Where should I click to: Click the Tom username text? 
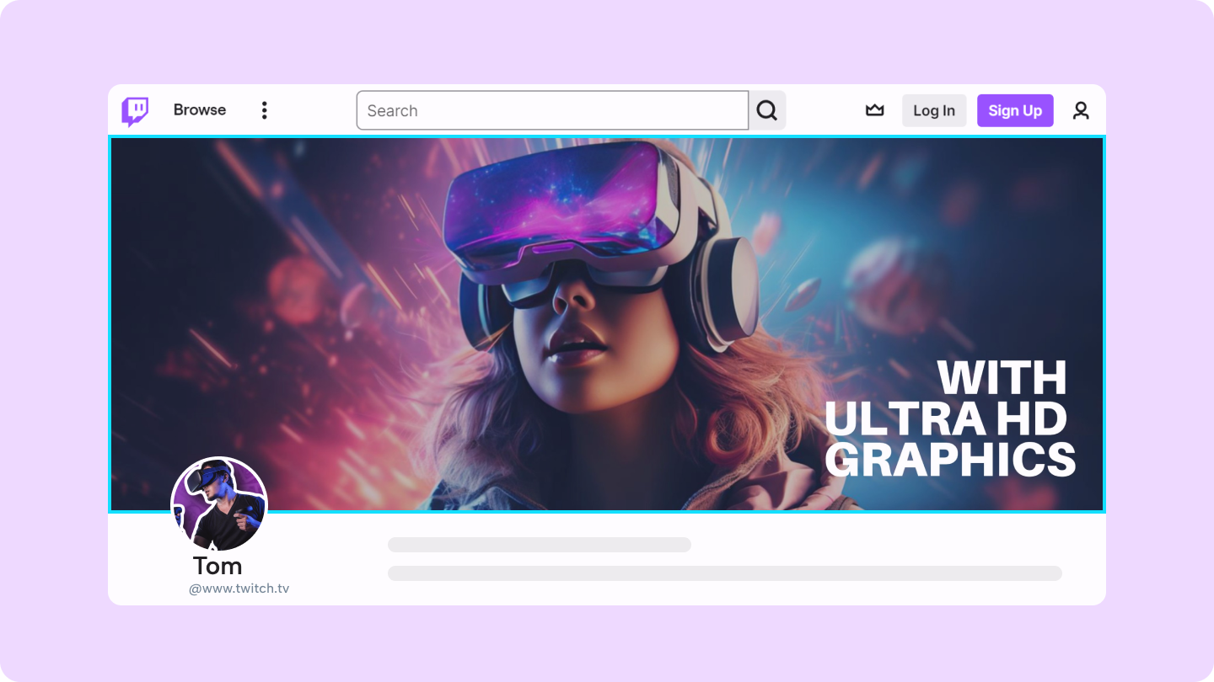[x=218, y=566]
